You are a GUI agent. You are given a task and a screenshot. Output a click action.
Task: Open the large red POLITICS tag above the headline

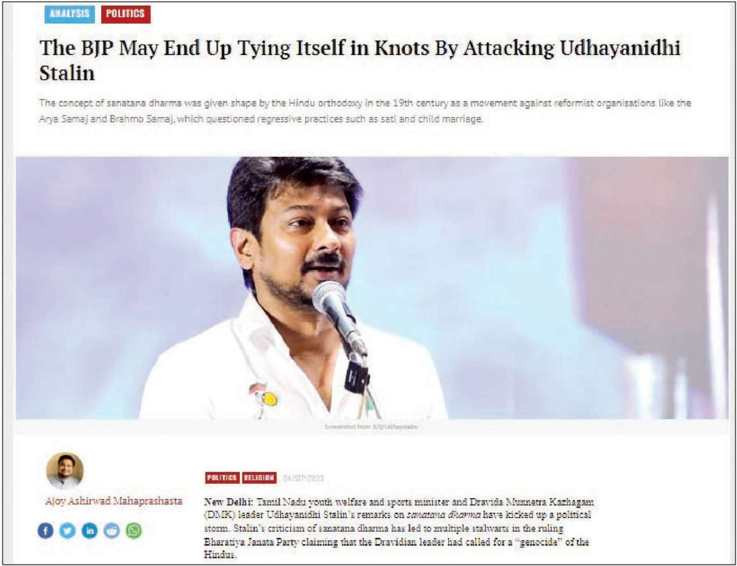pyautogui.click(x=126, y=13)
